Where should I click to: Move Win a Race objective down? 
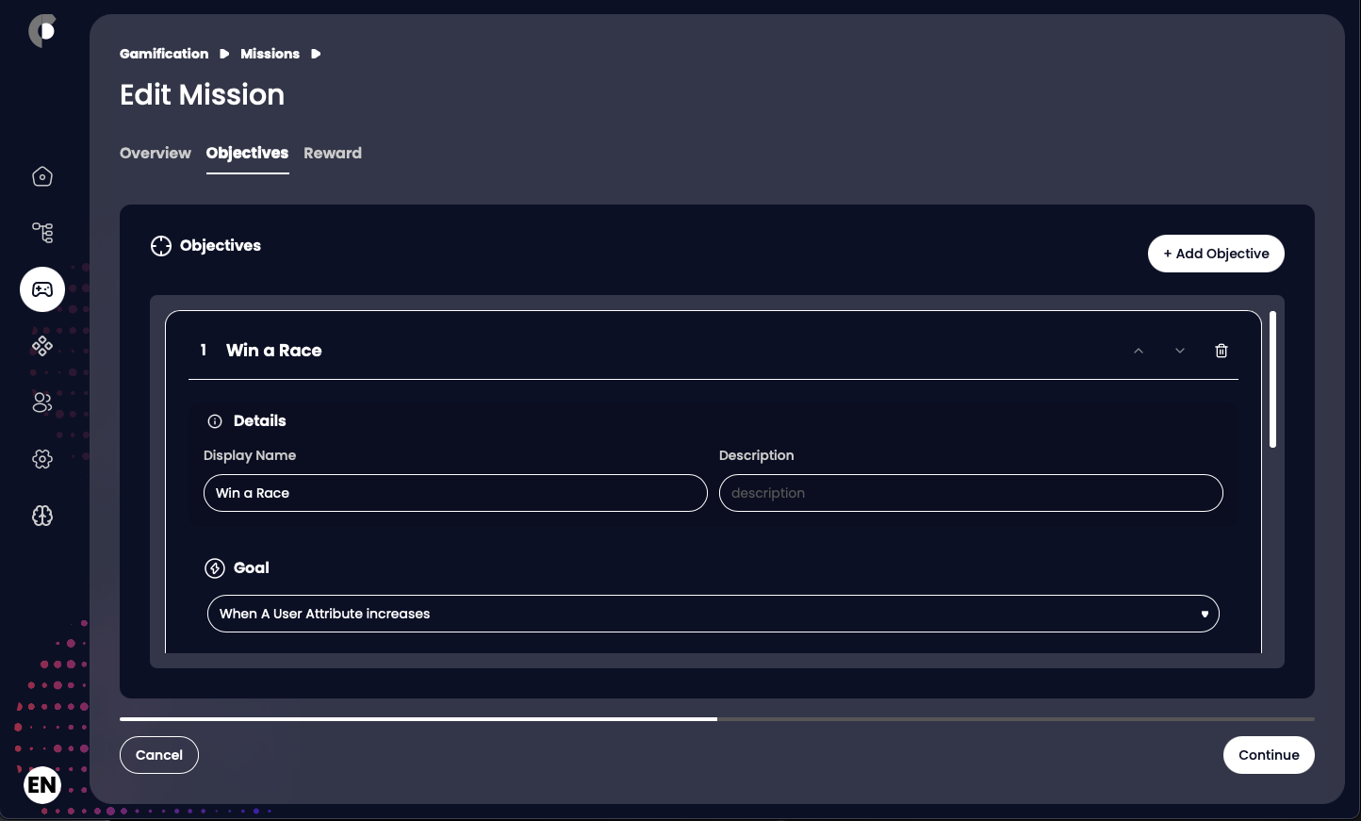tap(1180, 351)
